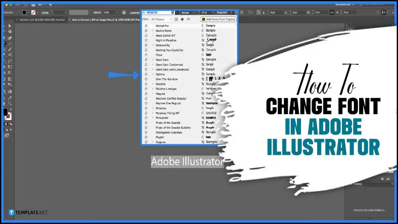
Task: Swap fill and stroke colors
Action: click(x=11, y=110)
